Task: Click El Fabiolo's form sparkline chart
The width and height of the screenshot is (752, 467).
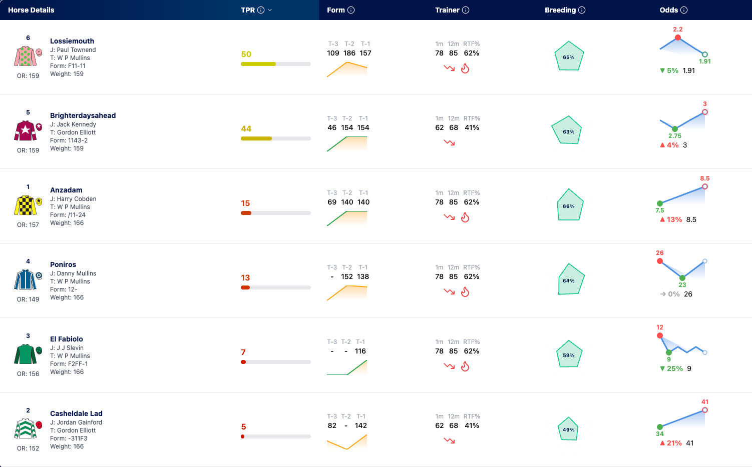Action: click(x=347, y=367)
